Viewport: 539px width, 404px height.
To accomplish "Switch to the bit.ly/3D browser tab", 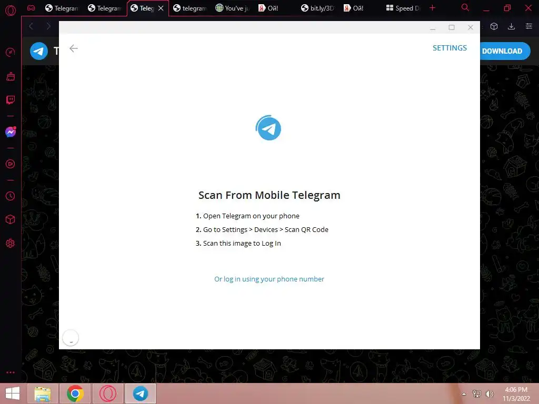I will (x=318, y=8).
